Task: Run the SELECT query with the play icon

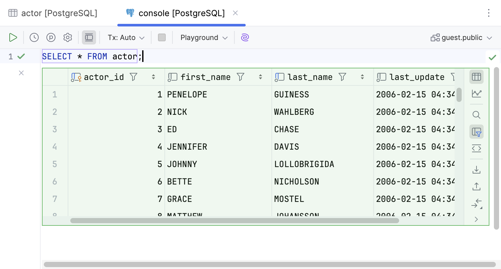Action: 13,37
